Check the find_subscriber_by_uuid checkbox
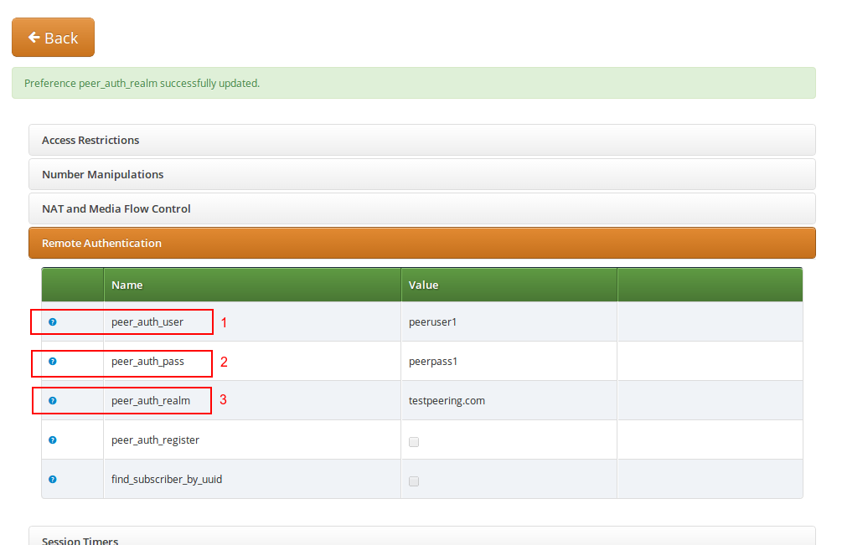This screenshot has width=842, height=545. tap(414, 481)
